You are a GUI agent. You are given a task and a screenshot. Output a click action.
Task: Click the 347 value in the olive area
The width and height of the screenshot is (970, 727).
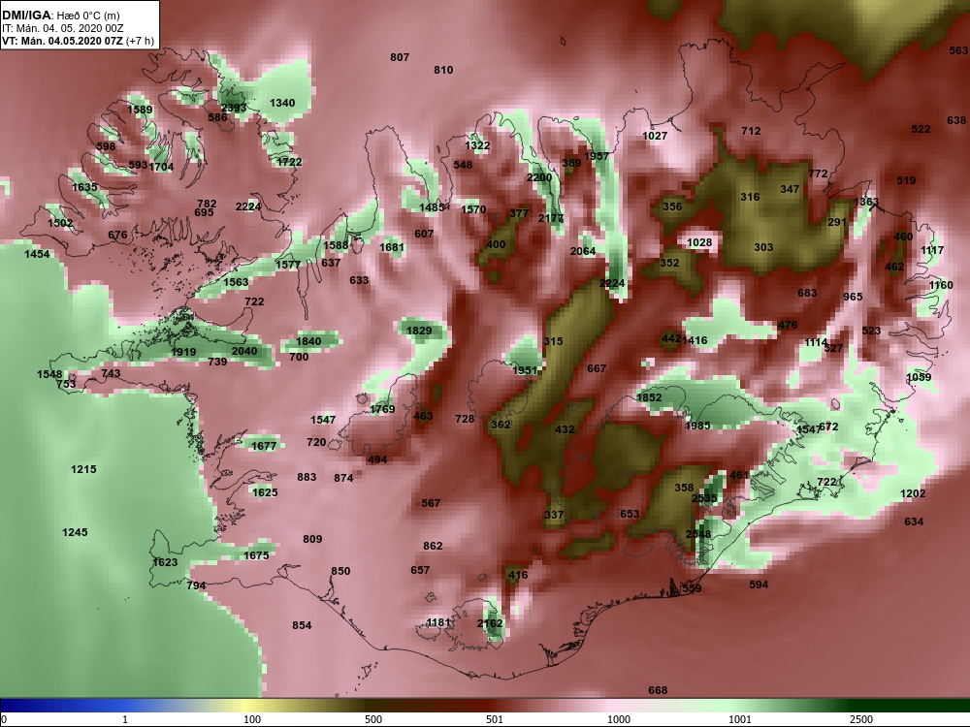click(790, 189)
